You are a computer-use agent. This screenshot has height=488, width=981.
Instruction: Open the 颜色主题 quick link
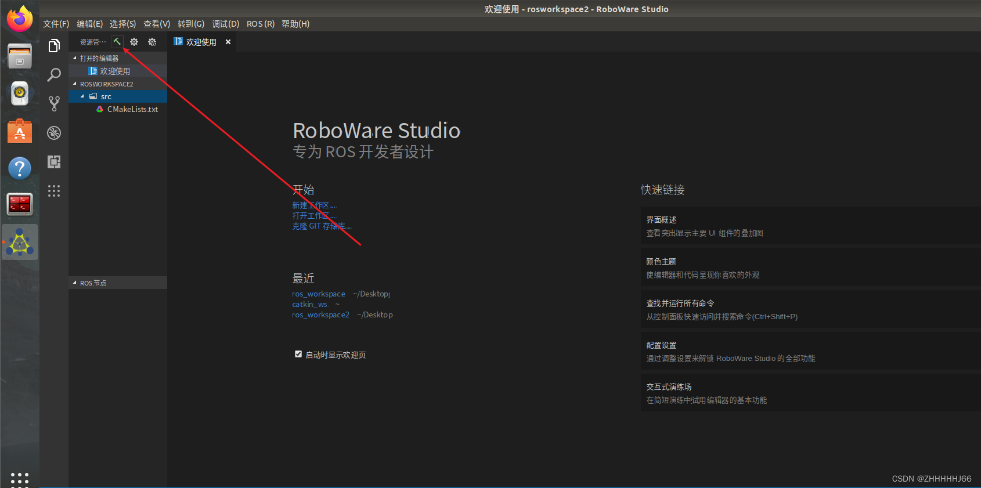tap(810, 268)
